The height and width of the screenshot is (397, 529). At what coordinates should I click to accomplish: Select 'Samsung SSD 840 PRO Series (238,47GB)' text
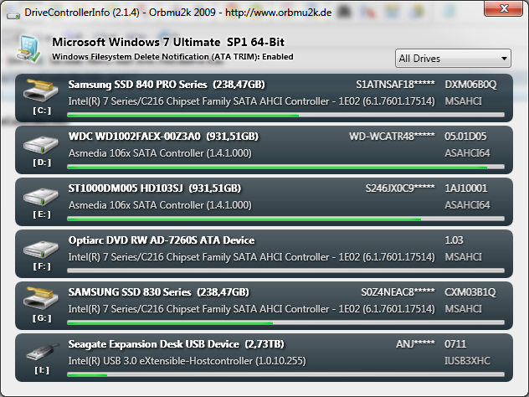(167, 85)
